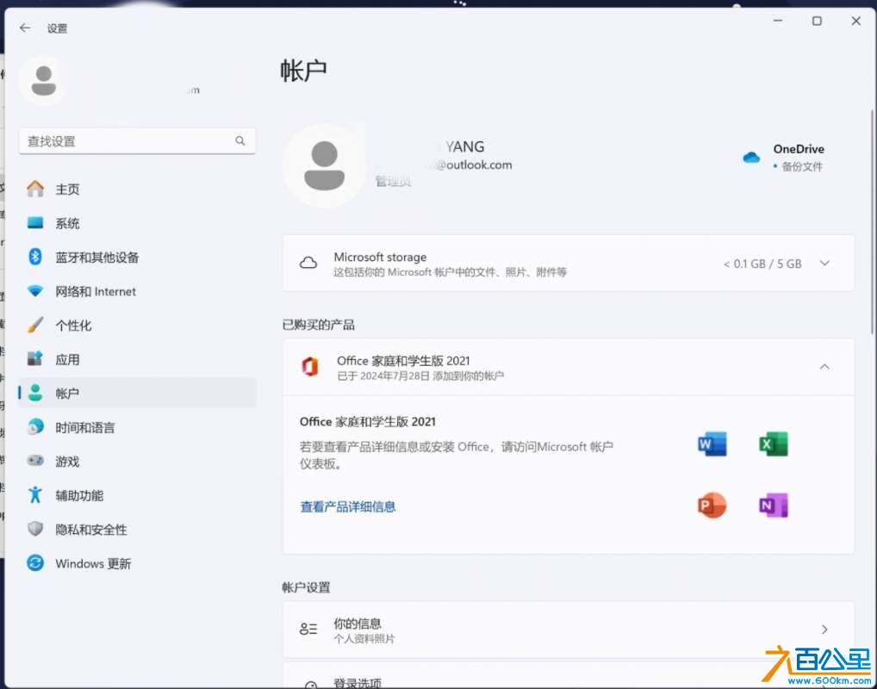Click the 已于 2024年7月28日 添加到你的帐户 text
Image resolution: width=877 pixels, height=689 pixels.
(x=420, y=376)
